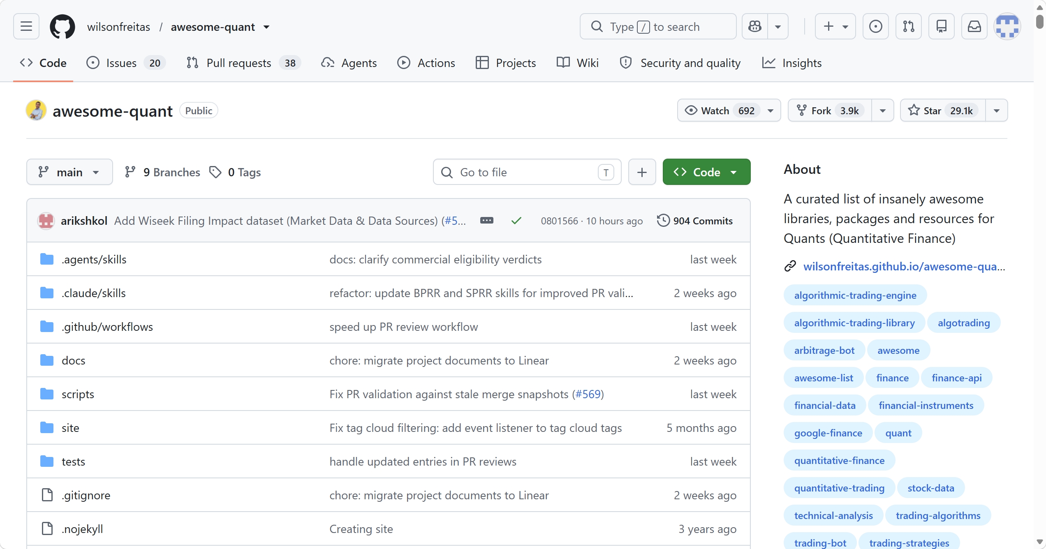Focus the Go to file search field

(527, 172)
